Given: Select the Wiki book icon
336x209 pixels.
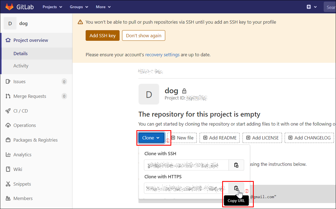Looking at the screenshot, I should pyautogui.click(x=8, y=169).
